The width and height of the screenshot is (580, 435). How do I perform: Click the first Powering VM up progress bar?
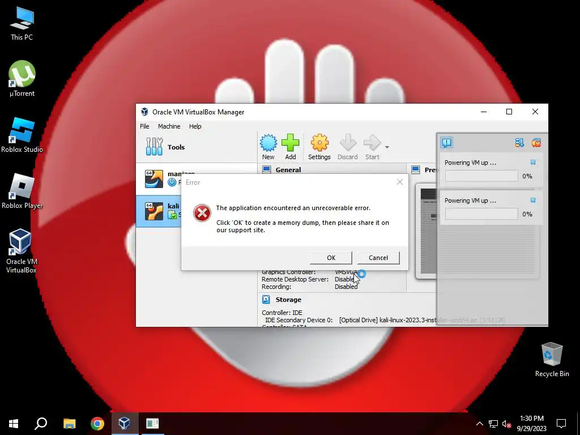pyautogui.click(x=481, y=176)
